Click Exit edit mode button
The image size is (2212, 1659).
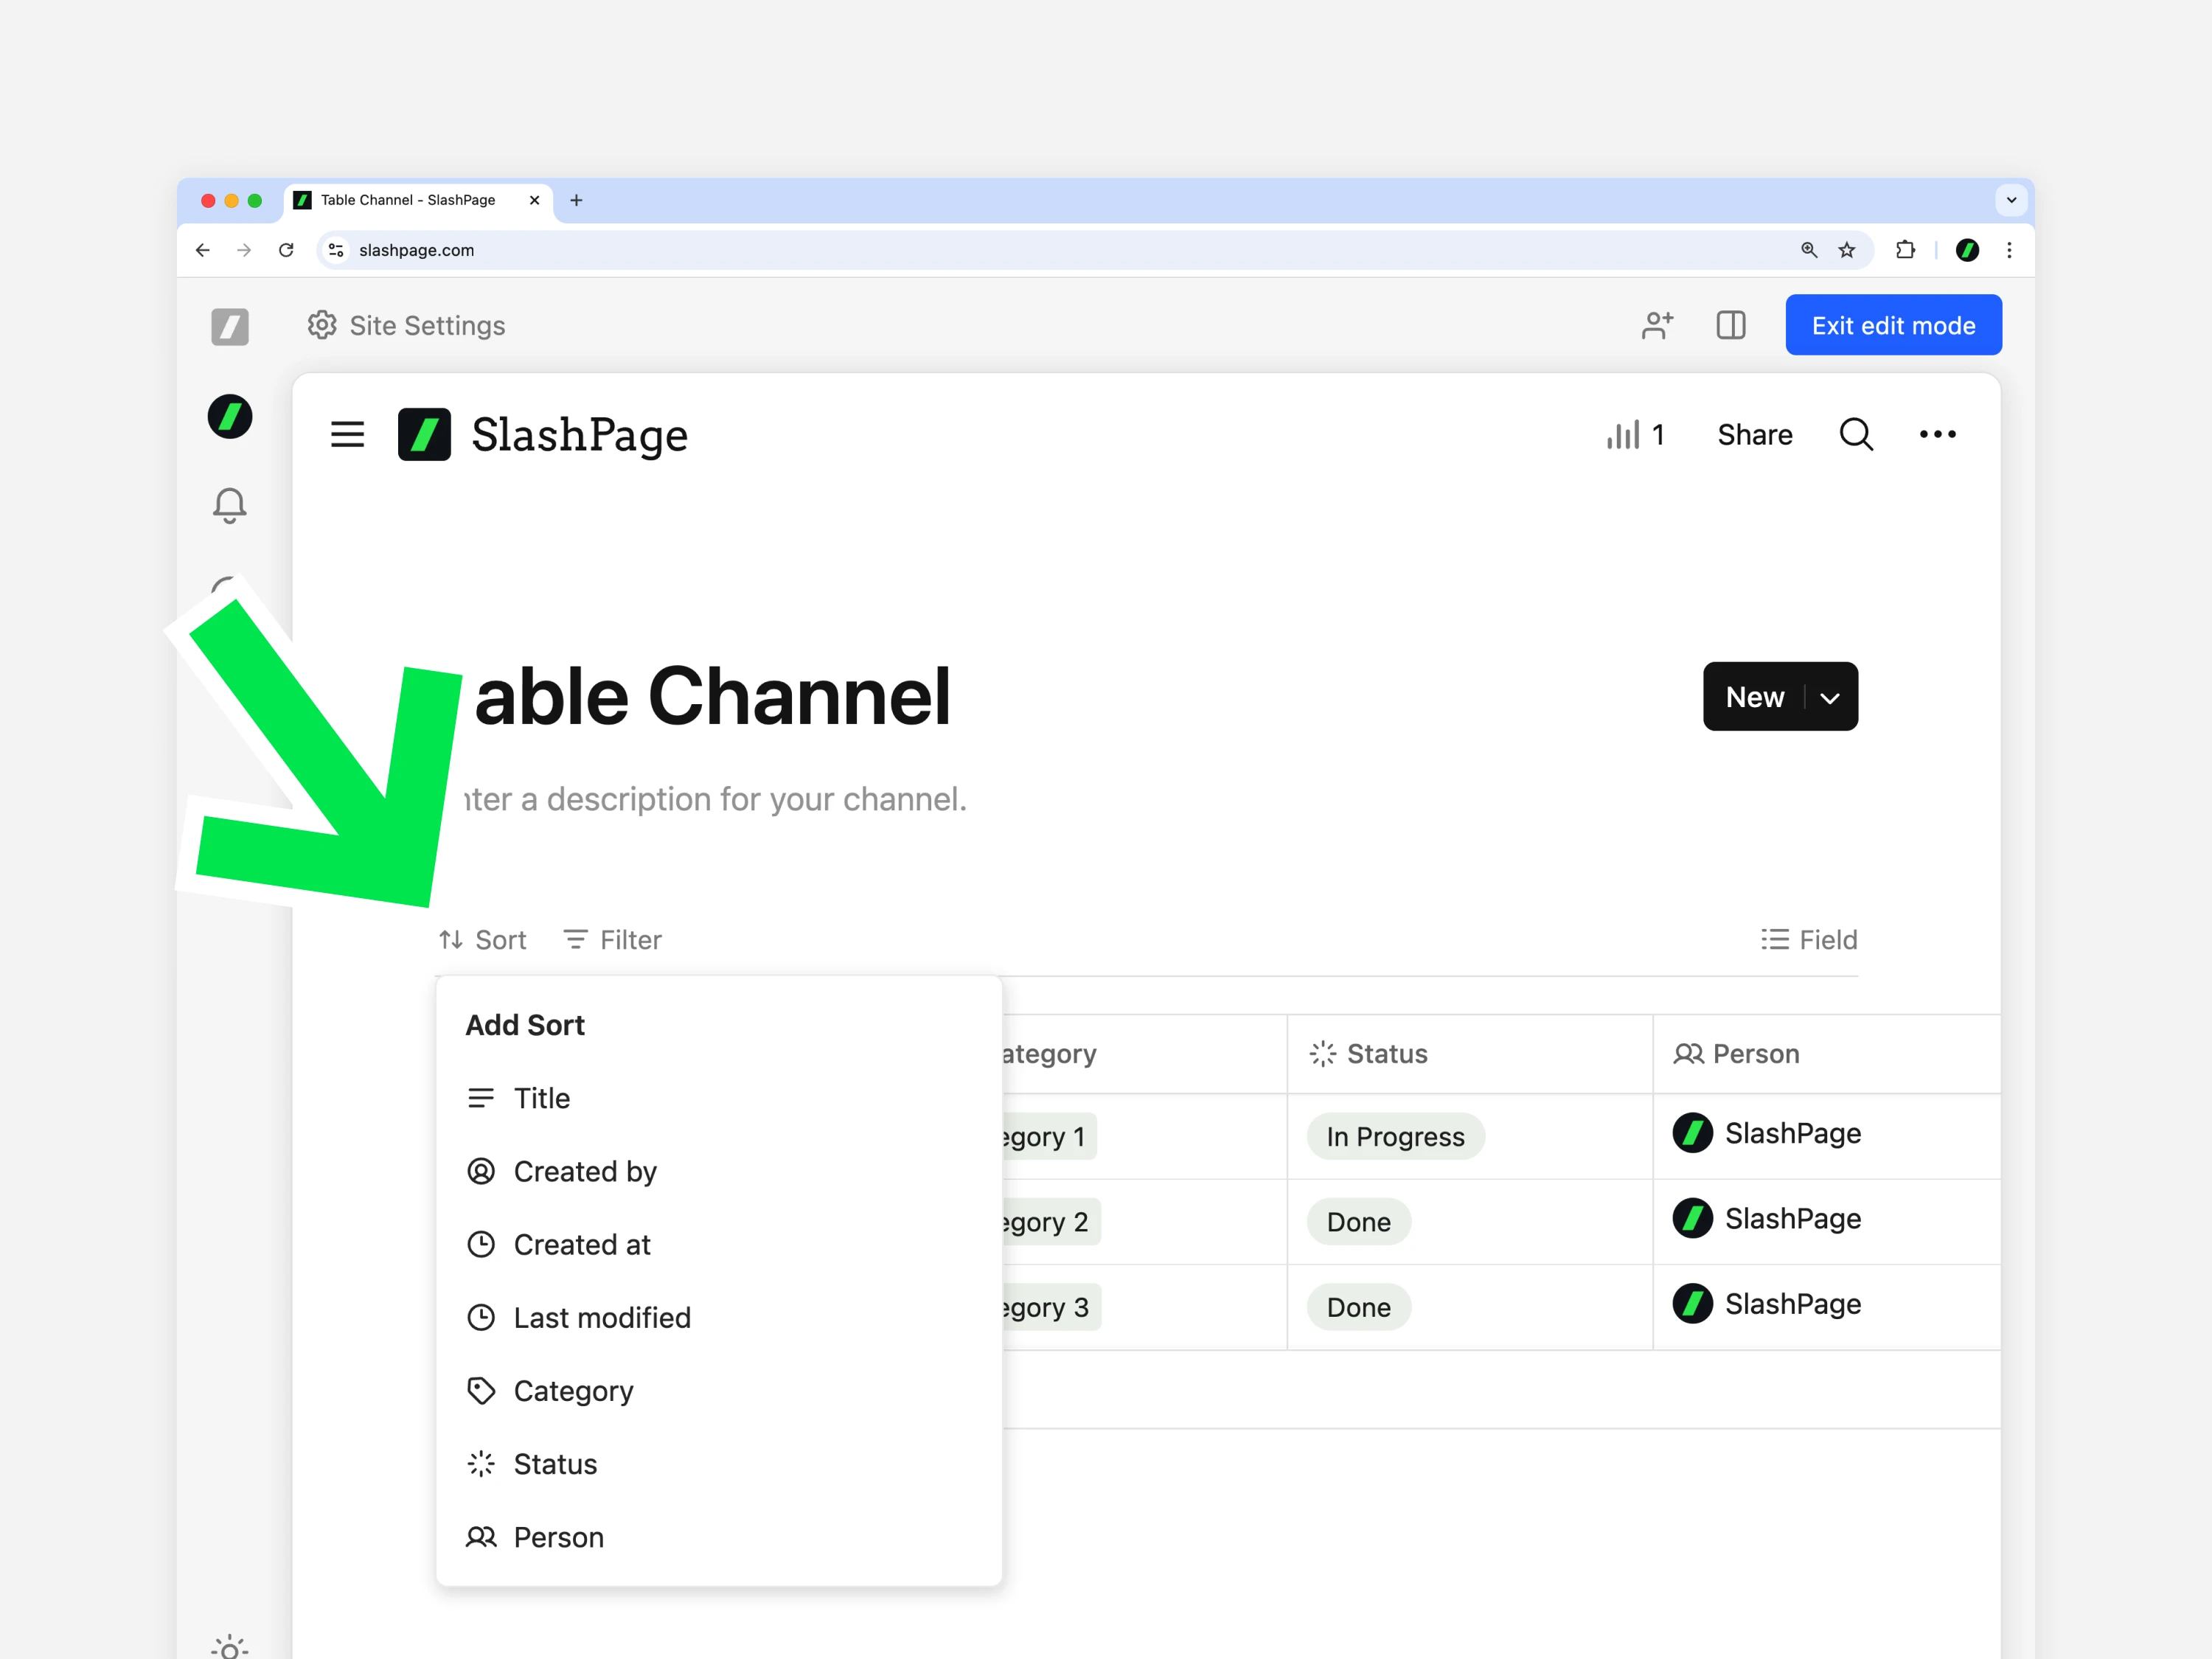[1893, 325]
